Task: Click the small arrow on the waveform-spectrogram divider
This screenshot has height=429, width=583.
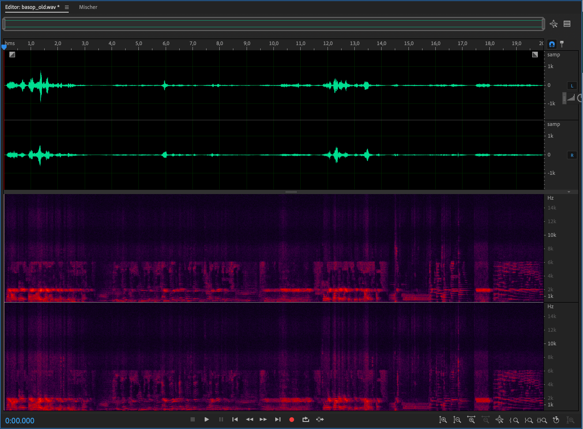Action: tap(569, 192)
